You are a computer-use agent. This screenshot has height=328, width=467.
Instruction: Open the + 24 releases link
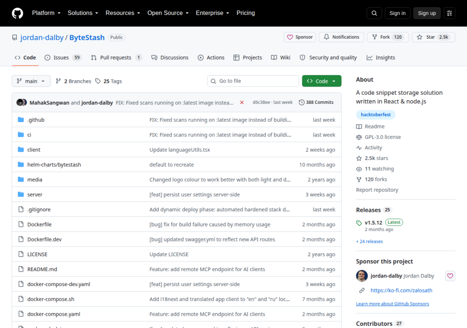point(369,241)
